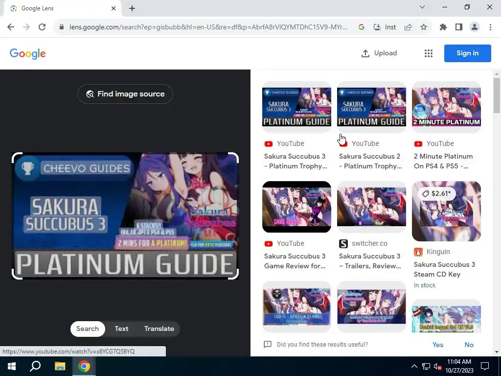Open Sakura Succubus 3 – Trailers, Review link
501x376 pixels.
point(370,261)
